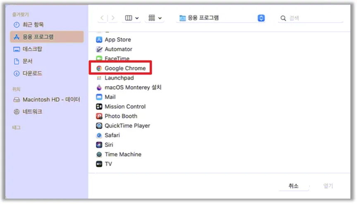Click the App Store app icon

(x=99, y=40)
